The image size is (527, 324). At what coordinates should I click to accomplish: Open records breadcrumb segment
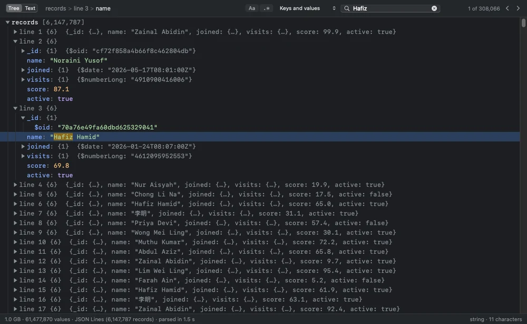pyautogui.click(x=56, y=8)
